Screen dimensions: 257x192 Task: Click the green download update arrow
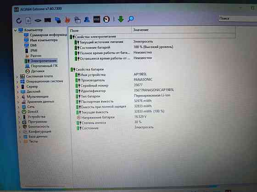pos(121,19)
